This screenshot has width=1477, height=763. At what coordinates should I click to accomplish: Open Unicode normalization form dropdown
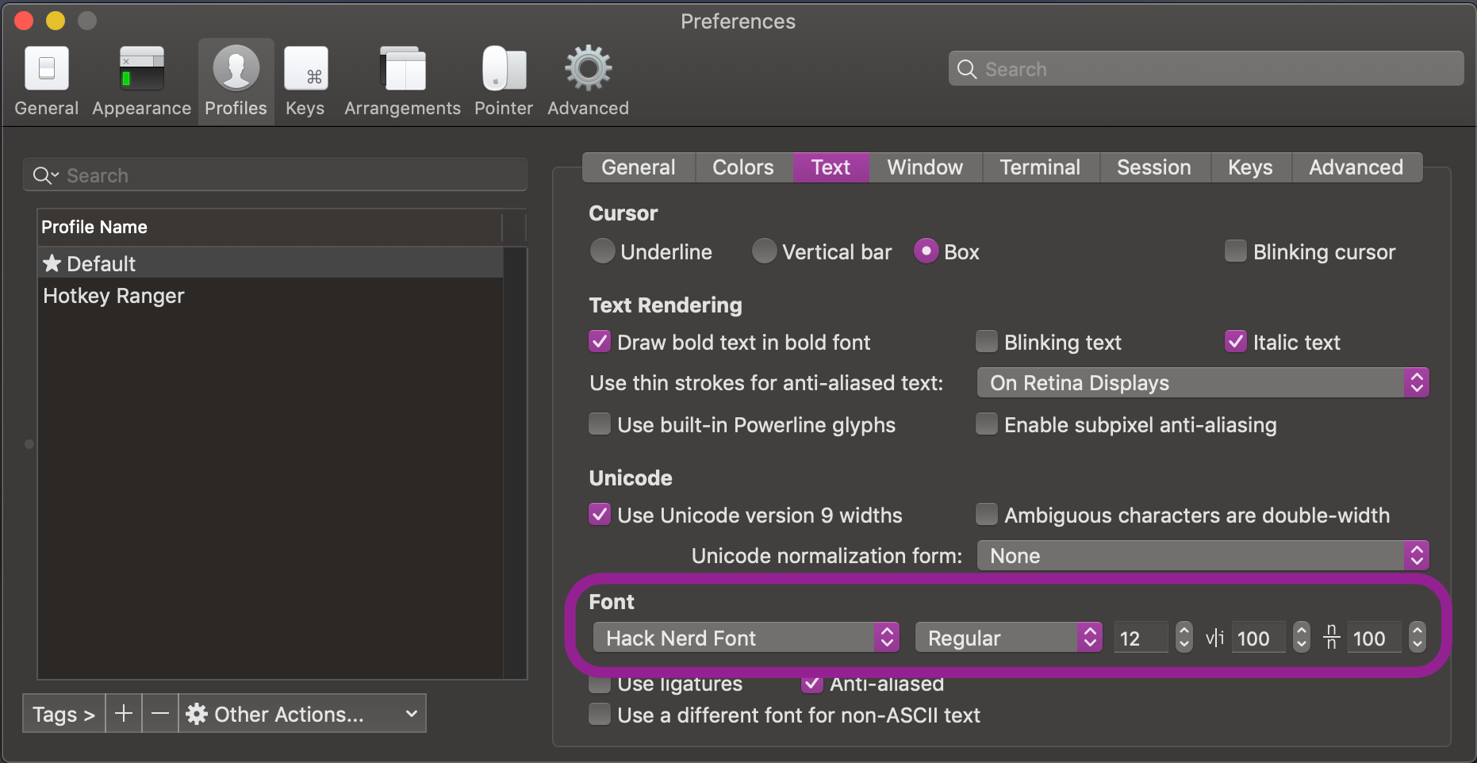(1203, 556)
